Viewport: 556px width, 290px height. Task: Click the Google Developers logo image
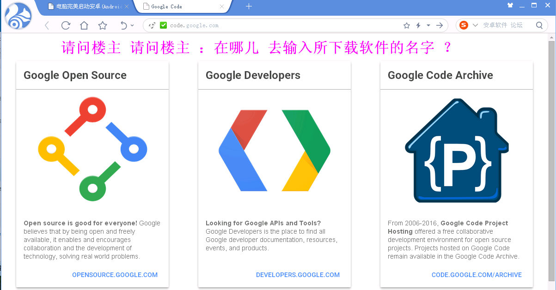pos(275,151)
